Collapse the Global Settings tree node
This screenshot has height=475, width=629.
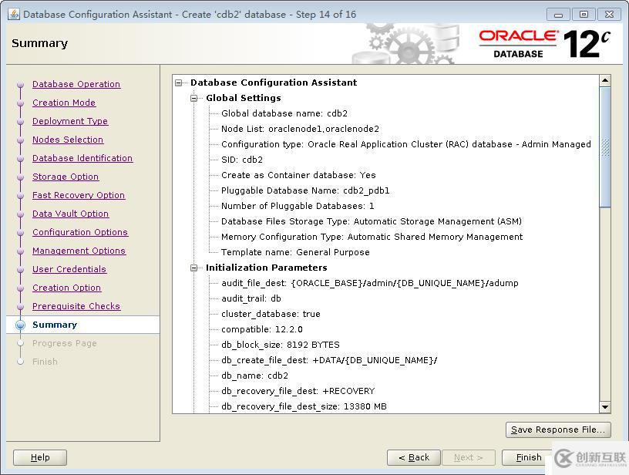click(x=194, y=98)
